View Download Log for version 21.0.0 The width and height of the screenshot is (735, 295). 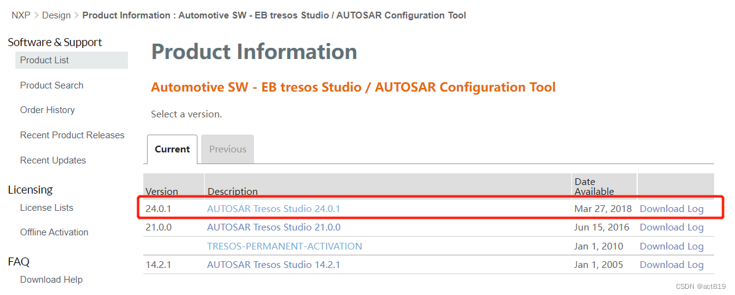coord(671,227)
